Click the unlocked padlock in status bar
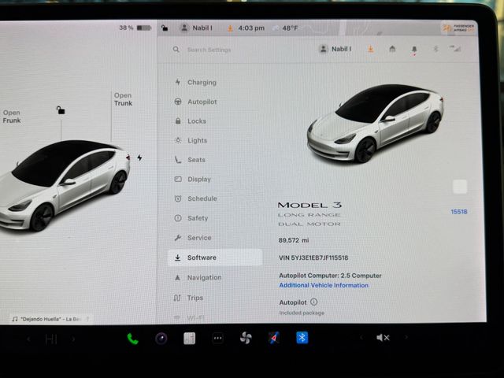 click(x=165, y=28)
